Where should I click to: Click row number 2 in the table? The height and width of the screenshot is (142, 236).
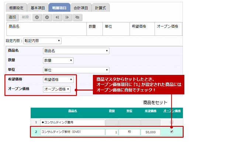pos(36,132)
